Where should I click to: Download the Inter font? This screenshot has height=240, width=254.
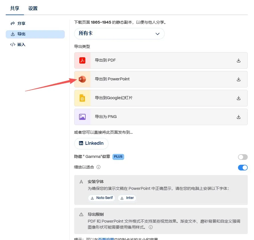[127, 198]
